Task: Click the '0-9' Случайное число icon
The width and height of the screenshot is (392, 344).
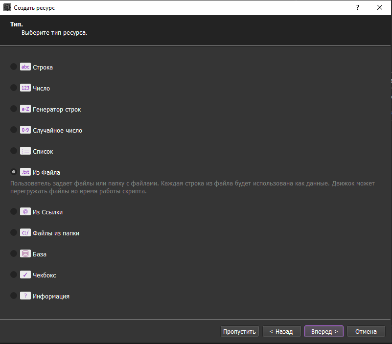Action: (25, 130)
